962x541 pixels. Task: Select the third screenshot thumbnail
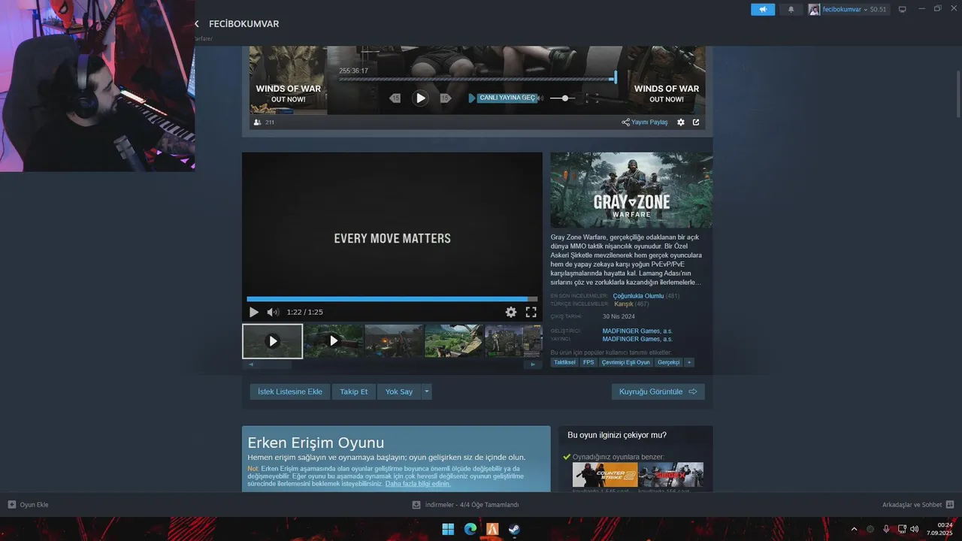pyautogui.click(x=394, y=341)
